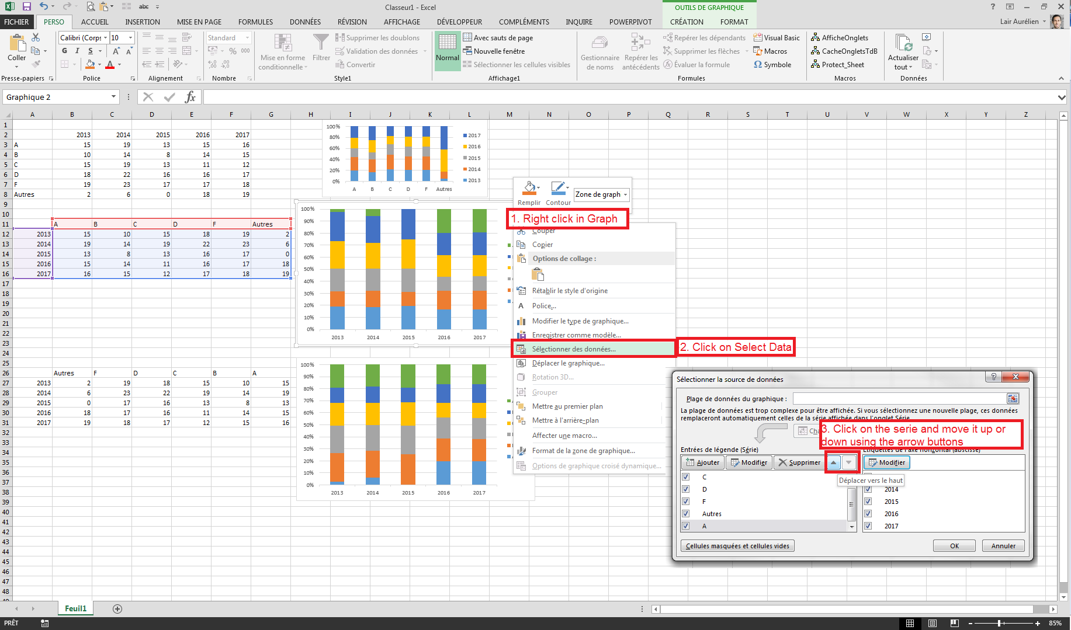The image size is (1071, 630).
Task: Uncheck the 2015 axis label
Action: pyautogui.click(x=868, y=501)
